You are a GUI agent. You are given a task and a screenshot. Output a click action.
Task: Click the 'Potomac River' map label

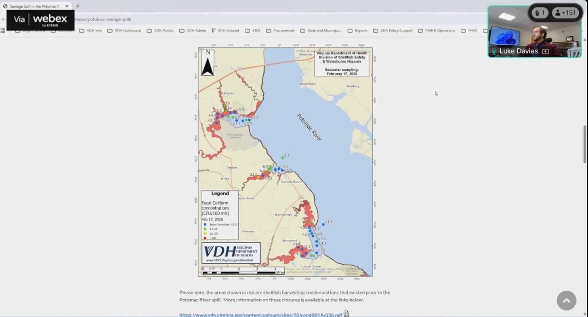pyautogui.click(x=309, y=127)
